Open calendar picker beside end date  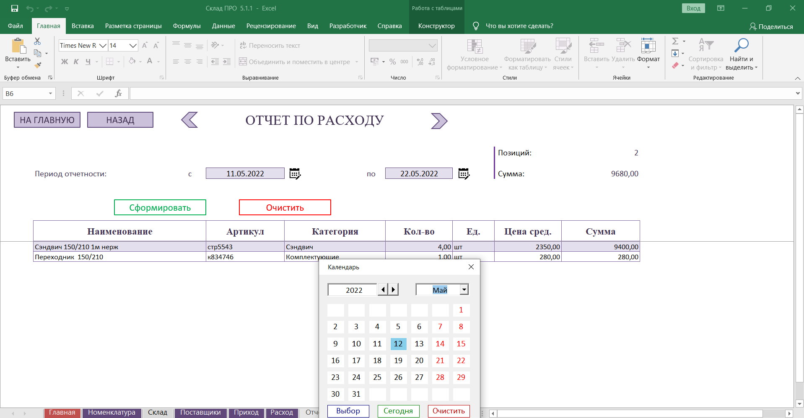coord(464,173)
